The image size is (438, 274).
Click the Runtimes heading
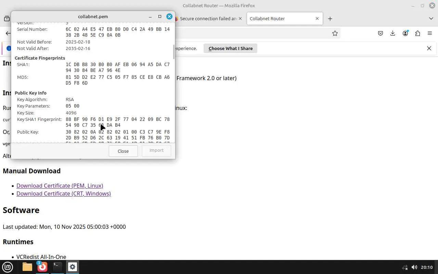coord(18,242)
